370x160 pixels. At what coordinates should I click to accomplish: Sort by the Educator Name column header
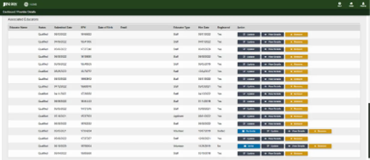tap(18, 27)
